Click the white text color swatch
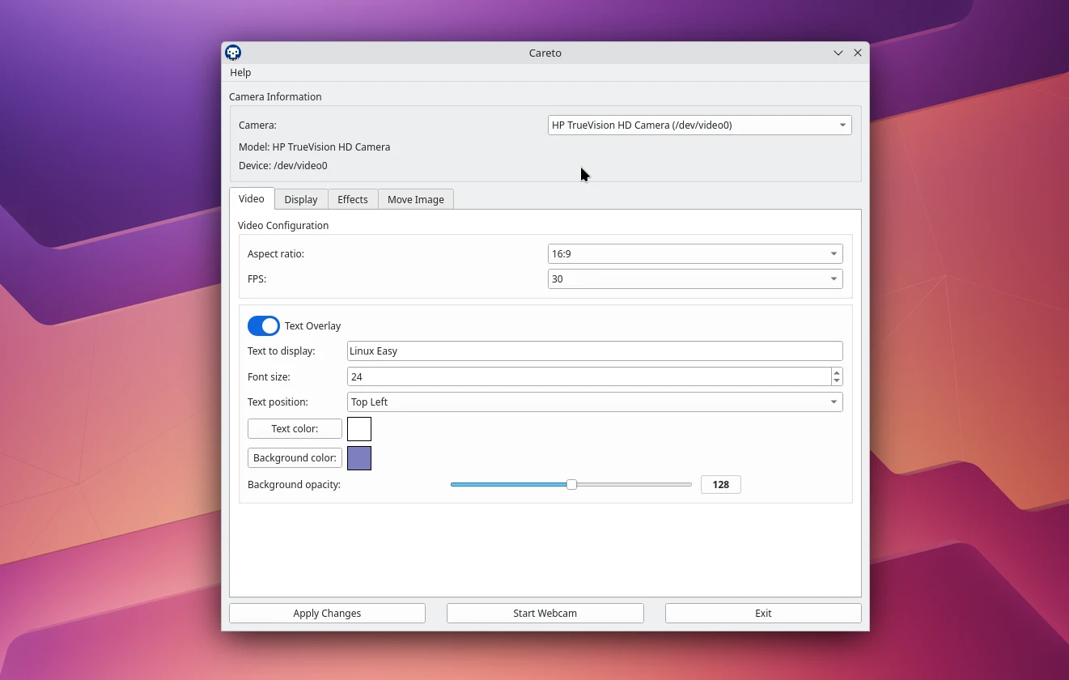 pyautogui.click(x=359, y=429)
